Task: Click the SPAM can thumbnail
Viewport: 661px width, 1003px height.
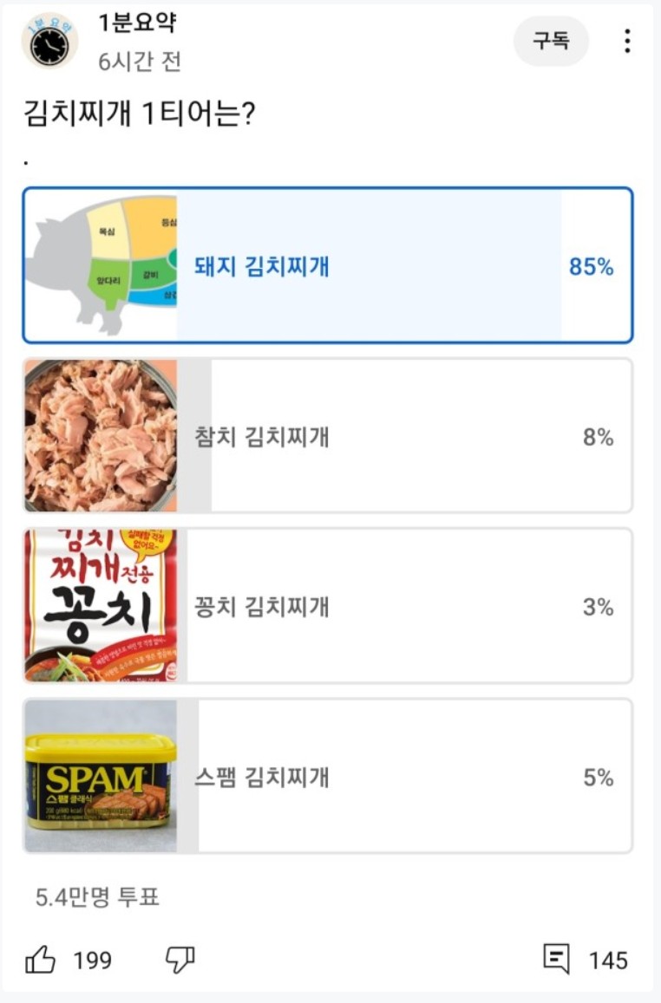Action: point(101,776)
